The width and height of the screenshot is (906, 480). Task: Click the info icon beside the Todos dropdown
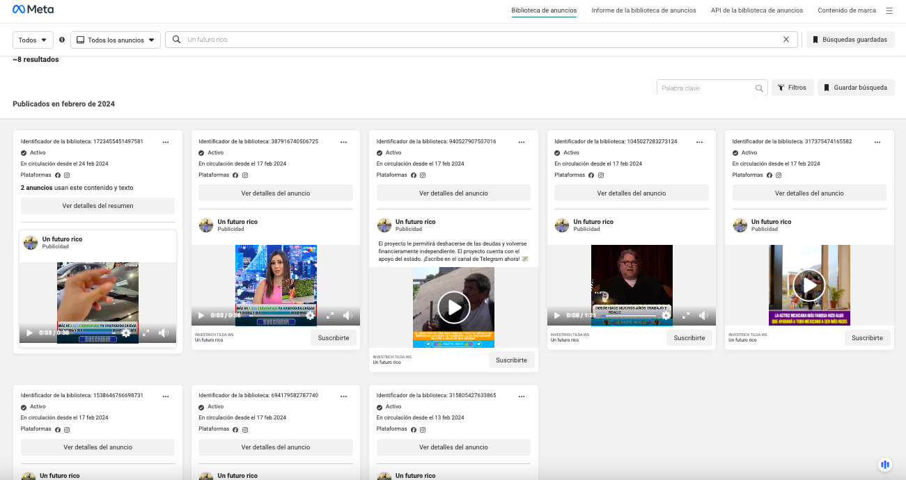pos(62,40)
